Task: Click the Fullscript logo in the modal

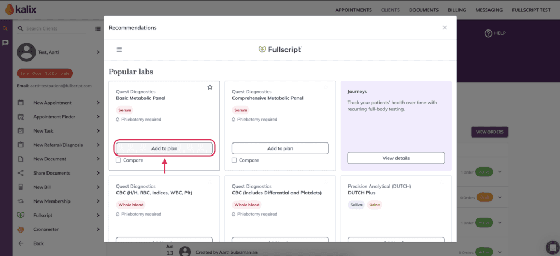Action: tap(280, 50)
